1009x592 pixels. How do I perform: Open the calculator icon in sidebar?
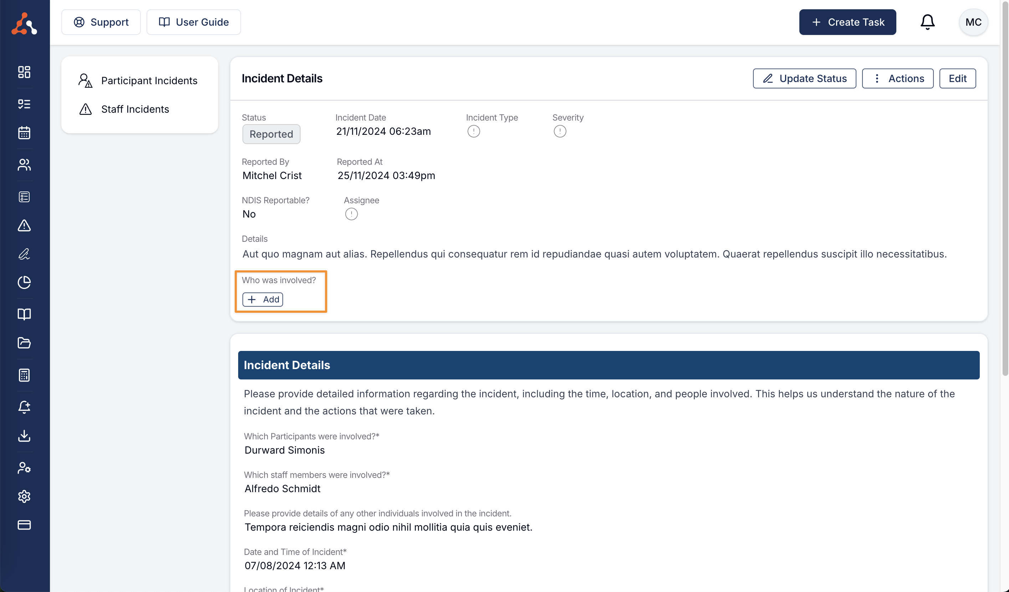[24, 375]
